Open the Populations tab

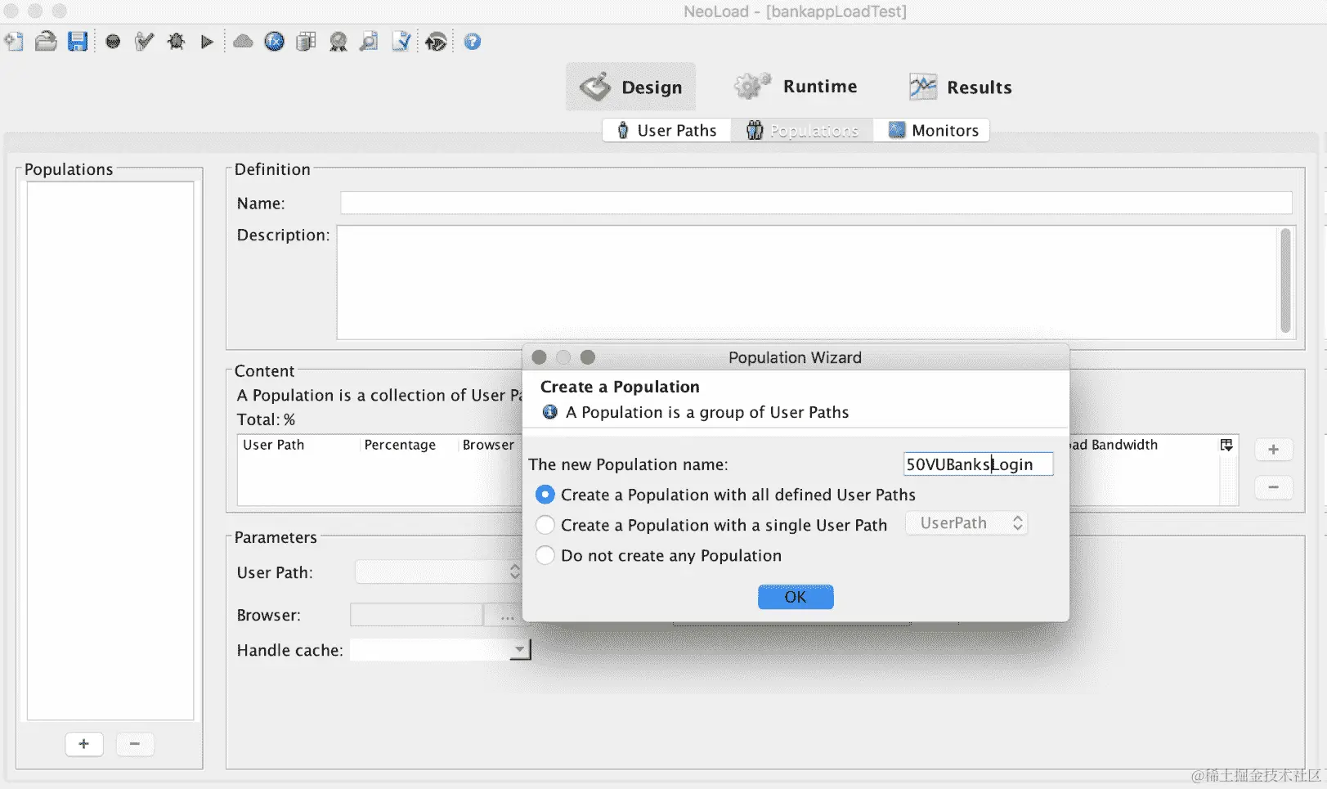802,131
